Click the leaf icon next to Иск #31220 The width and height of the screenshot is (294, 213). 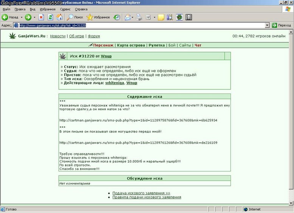(63, 56)
